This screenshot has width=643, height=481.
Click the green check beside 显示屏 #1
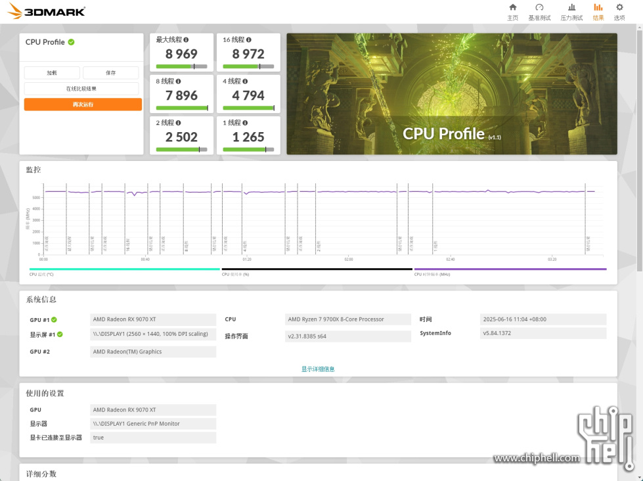click(x=60, y=334)
